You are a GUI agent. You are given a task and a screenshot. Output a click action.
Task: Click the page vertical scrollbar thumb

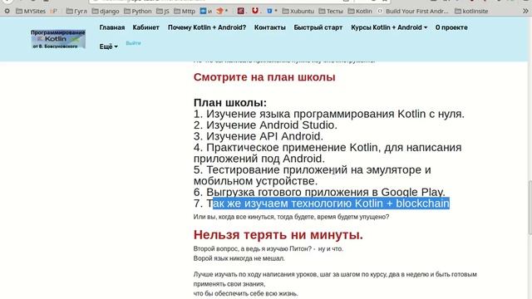pos(530,208)
